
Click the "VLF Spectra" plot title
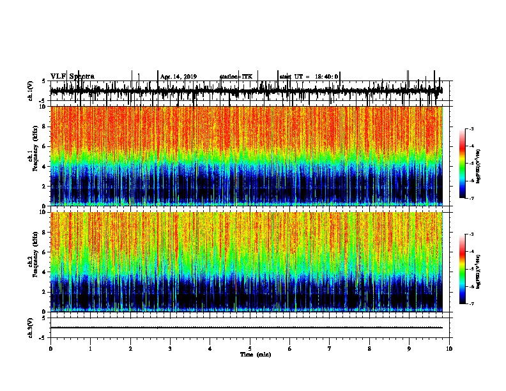(72, 77)
